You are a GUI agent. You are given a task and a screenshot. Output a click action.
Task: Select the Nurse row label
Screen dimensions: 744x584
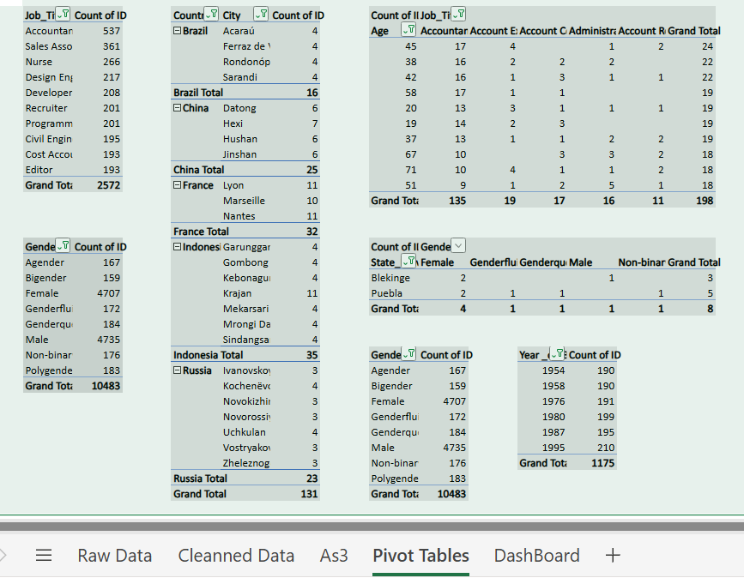[x=48, y=62]
